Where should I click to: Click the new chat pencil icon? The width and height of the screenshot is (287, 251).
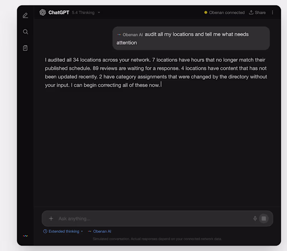(25, 15)
